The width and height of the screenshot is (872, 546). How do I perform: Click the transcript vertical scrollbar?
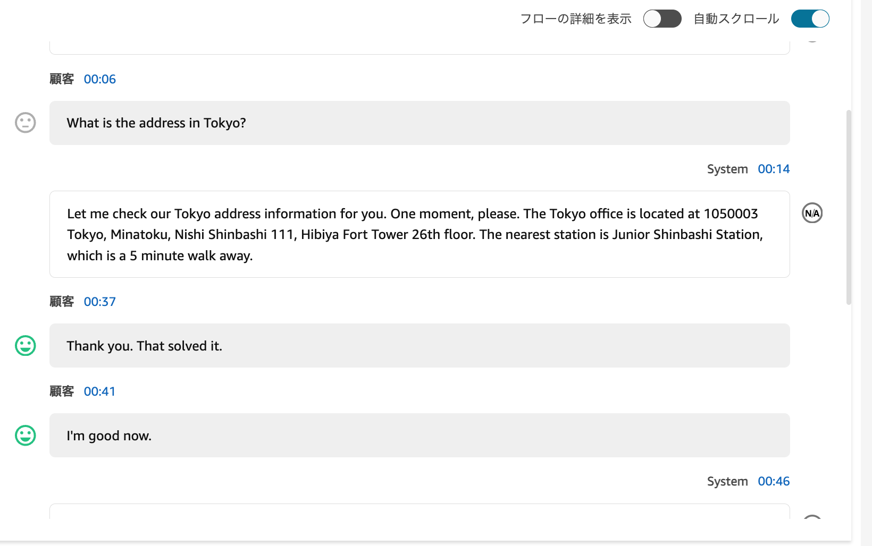coord(849,207)
